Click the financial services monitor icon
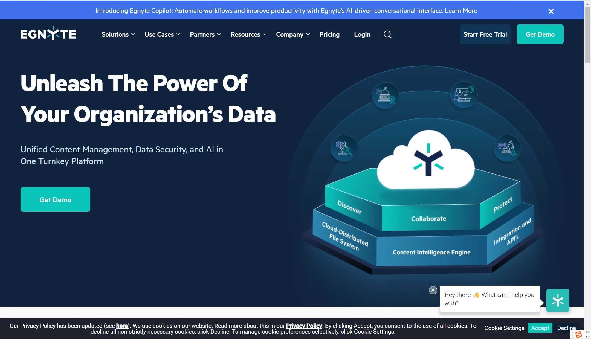This screenshot has width=591, height=339. [x=463, y=95]
